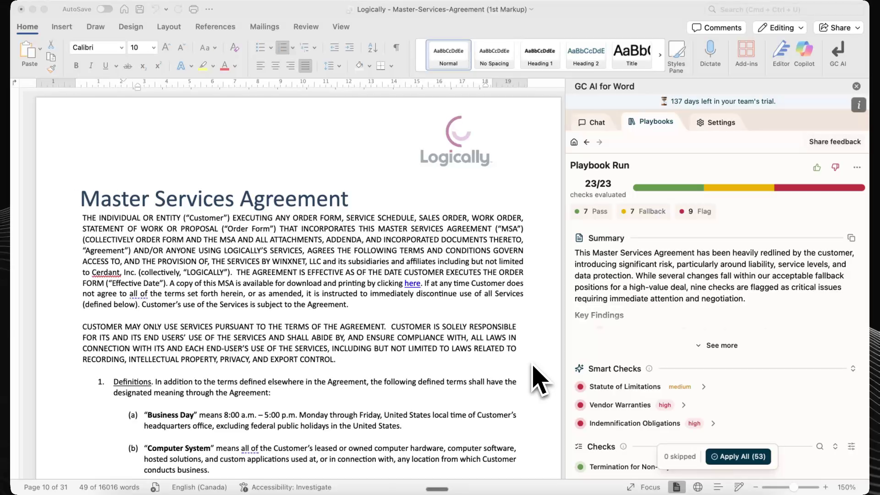Open the Copilot icon in ribbon
Image resolution: width=880 pixels, height=495 pixels.
tap(804, 49)
